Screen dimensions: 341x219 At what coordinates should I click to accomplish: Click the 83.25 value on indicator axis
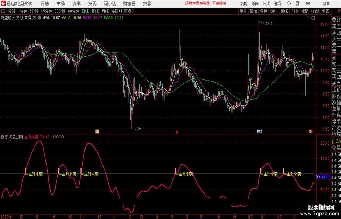click(x=321, y=177)
